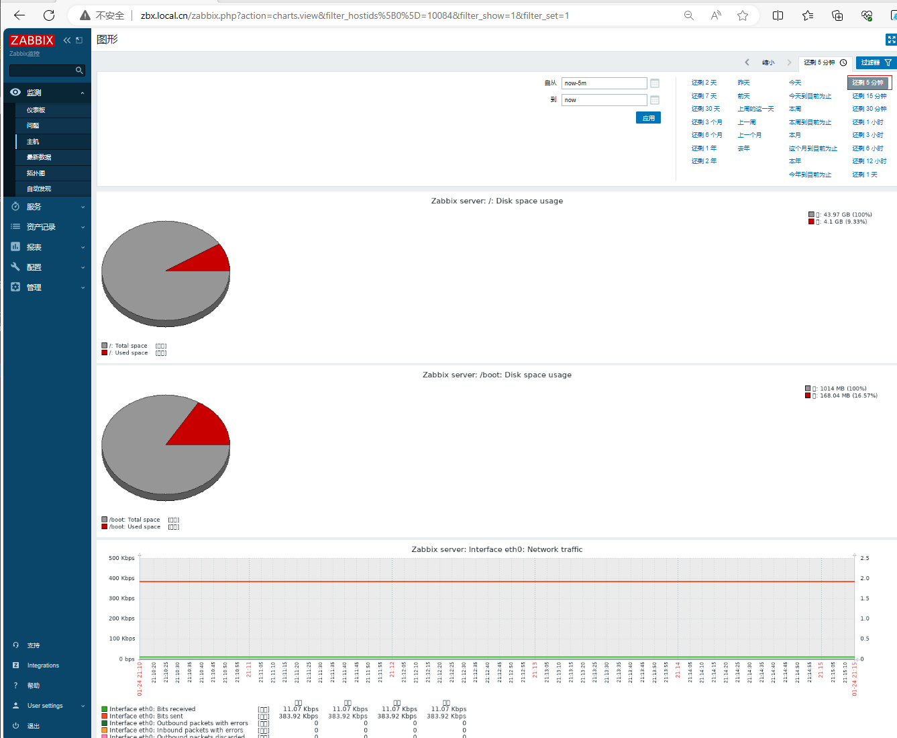Open calendar picker for the 到 field
This screenshot has height=738, width=897.
click(655, 100)
